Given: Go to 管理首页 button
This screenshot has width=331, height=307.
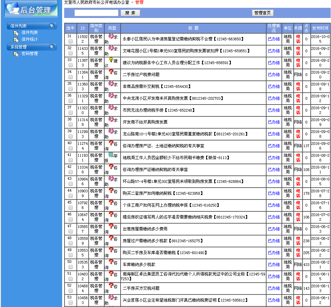Looking at the screenshot, I should [262, 13].
